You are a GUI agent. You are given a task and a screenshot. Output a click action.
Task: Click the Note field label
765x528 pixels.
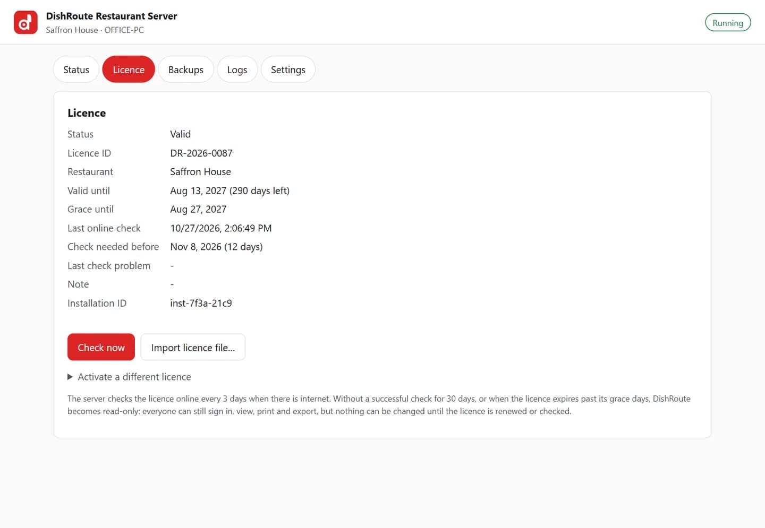click(78, 284)
